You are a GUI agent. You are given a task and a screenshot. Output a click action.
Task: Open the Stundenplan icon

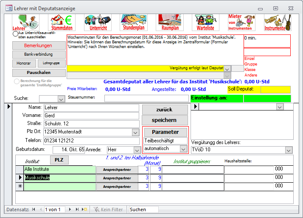point(134,22)
